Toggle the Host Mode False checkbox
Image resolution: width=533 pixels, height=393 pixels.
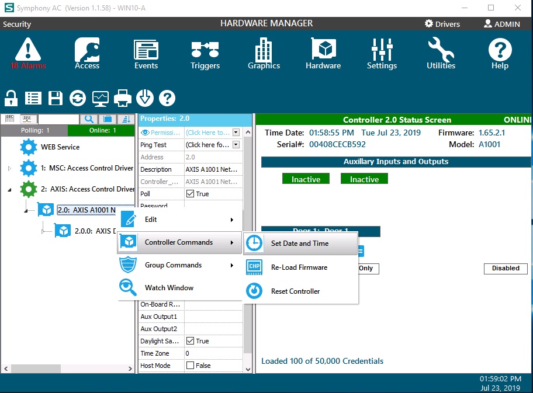click(x=191, y=365)
